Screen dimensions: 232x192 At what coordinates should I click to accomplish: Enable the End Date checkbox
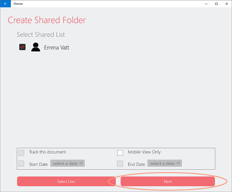(120, 164)
